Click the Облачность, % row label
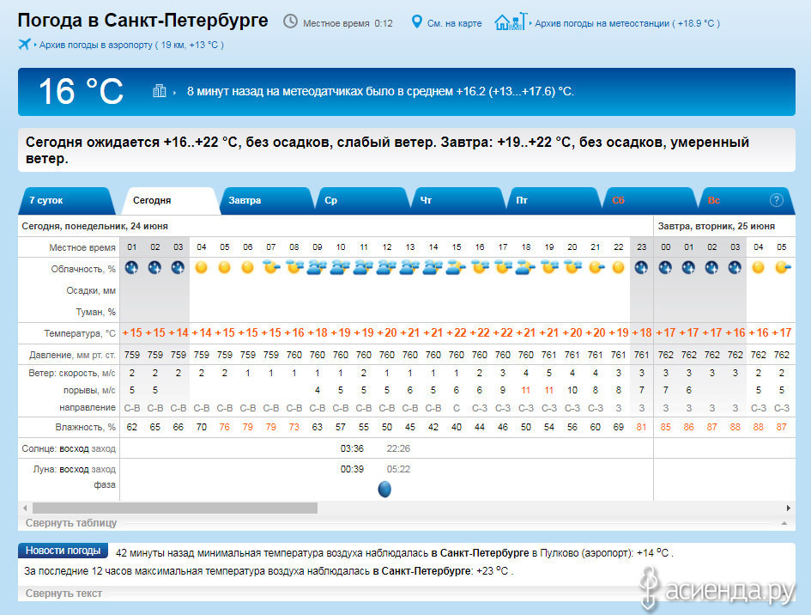This screenshot has height=615, width=811. [x=83, y=269]
